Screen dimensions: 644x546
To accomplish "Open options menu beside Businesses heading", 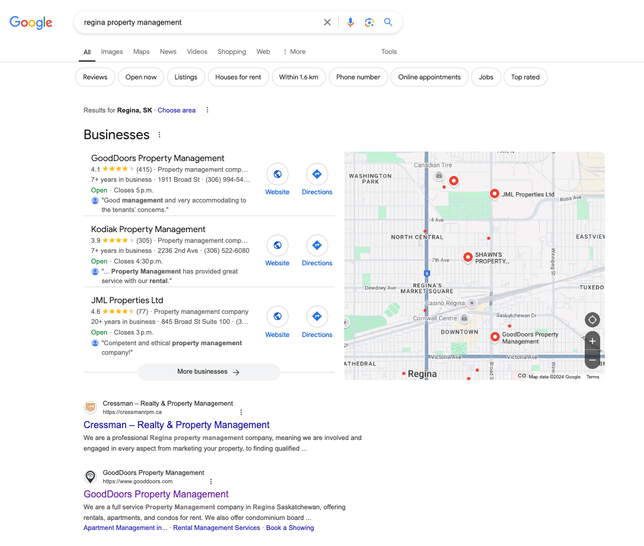I will 159,134.
